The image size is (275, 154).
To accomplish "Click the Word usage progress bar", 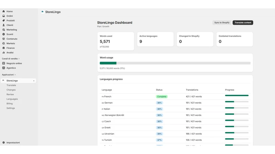I will pos(175,63).
